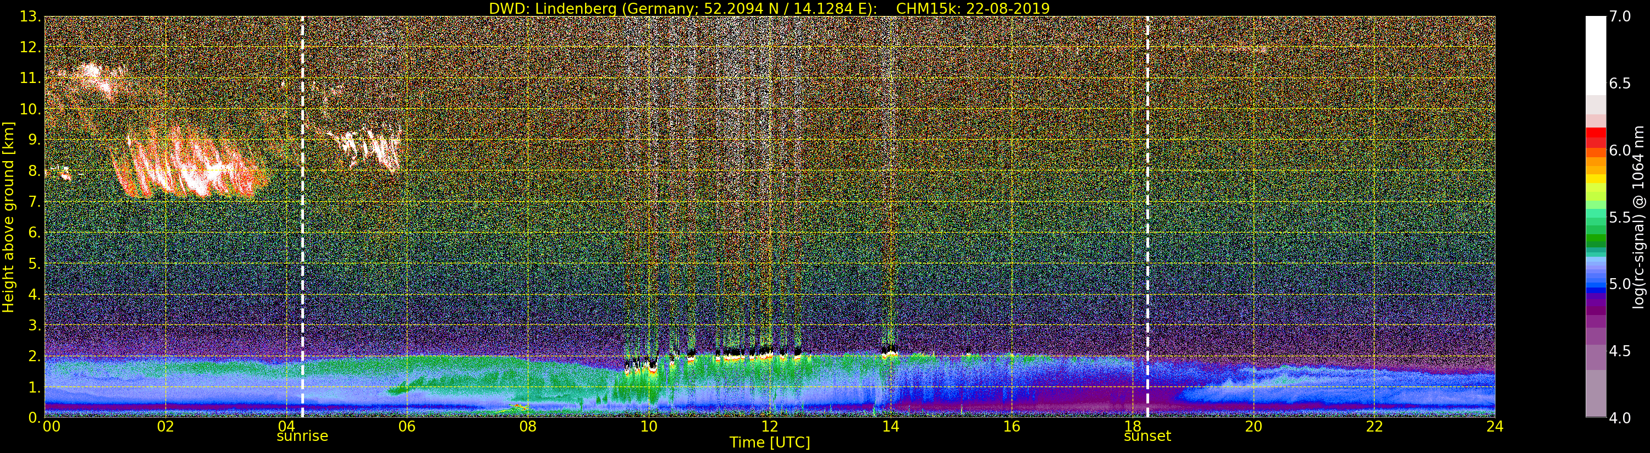Click the 12 tick on the time axis
Viewport: 1650px width, 453px height.
tap(769, 427)
